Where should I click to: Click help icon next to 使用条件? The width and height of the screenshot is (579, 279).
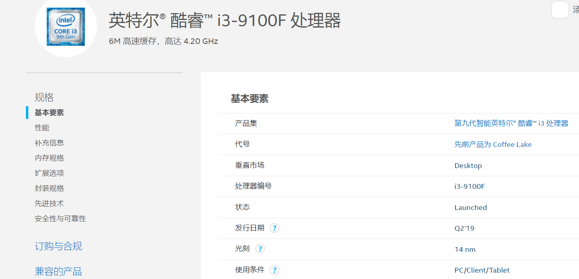(x=275, y=270)
